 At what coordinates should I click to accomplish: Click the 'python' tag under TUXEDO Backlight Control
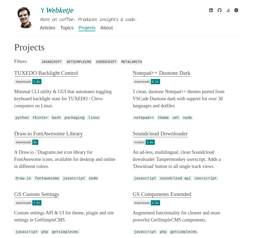[22, 118]
